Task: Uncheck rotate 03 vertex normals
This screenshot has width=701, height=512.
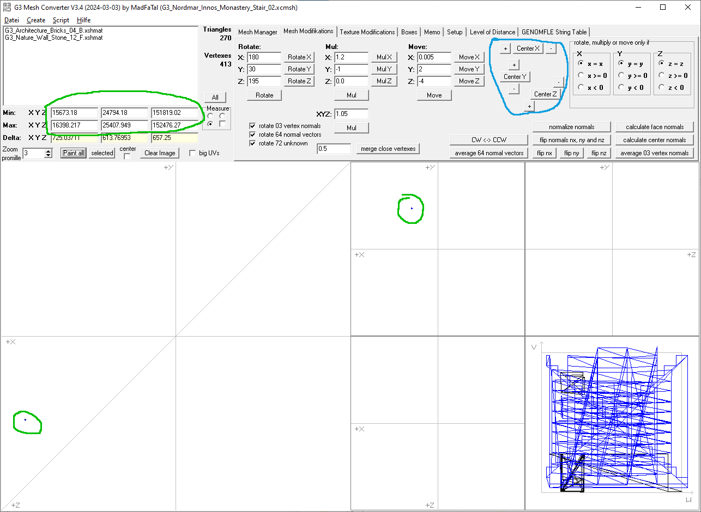Action: pos(252,126)
